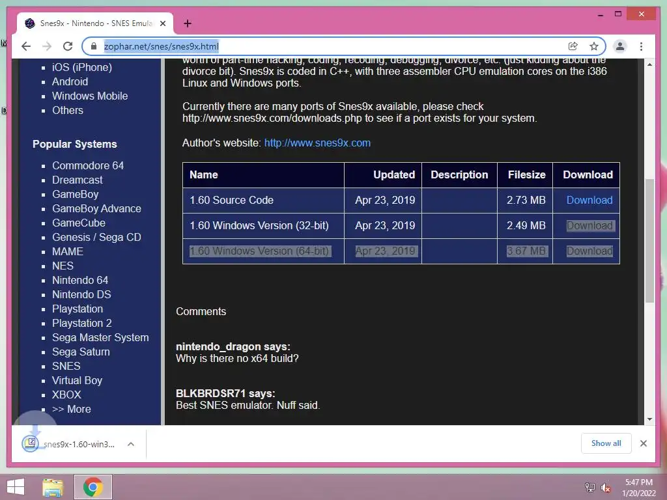Click the browser forward arrow
This screenshot has height=500, width=667.
pos(47,46)
